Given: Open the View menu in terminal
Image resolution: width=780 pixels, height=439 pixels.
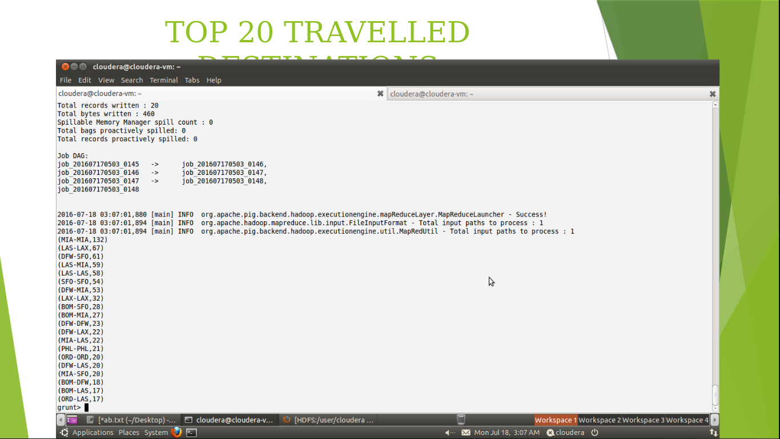Looking at the screenshot, I should [x=106, y=80].
